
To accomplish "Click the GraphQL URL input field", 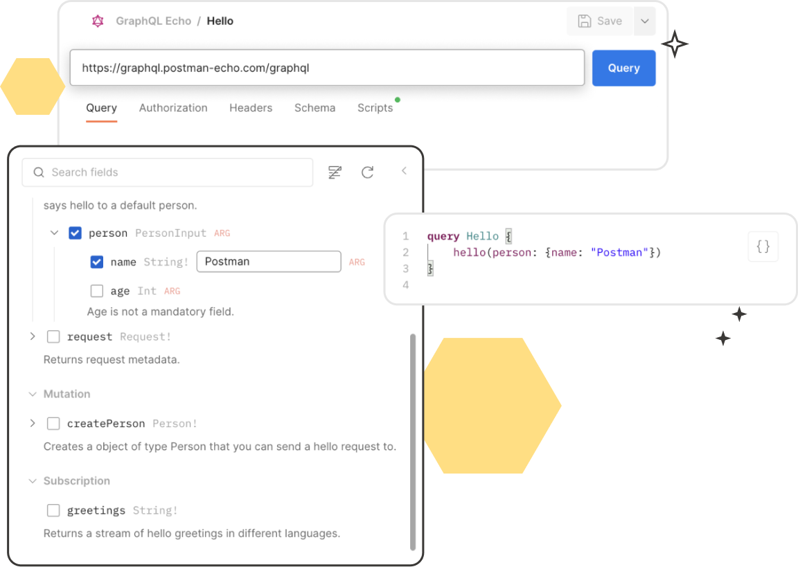I will 327,68.
